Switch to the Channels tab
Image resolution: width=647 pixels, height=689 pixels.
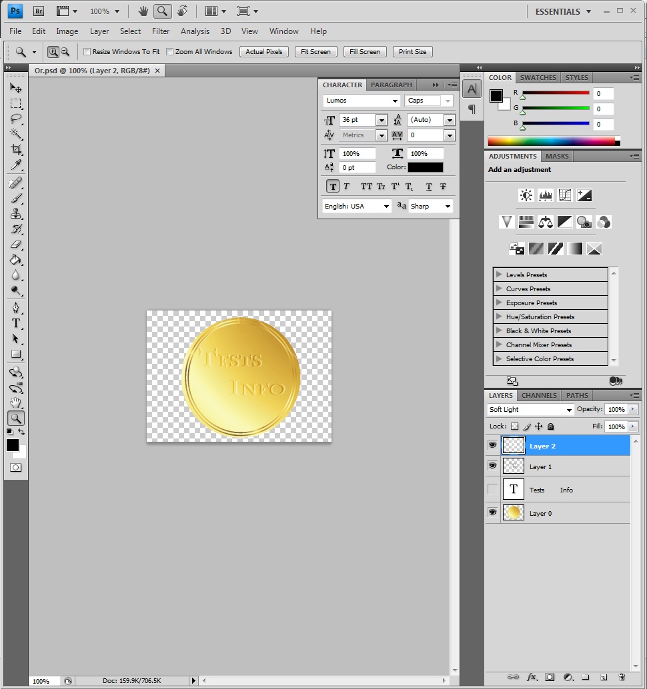point(539,395)
